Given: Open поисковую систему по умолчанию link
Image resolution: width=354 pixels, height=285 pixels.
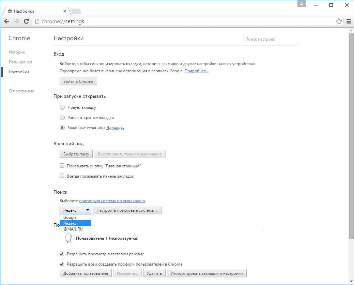Looking at the screenshot, I should coord(112,201).
